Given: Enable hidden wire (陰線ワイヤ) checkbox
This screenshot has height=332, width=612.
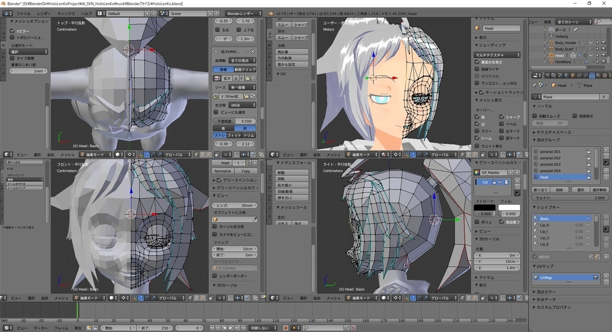Looking at the screenshot, I should point(477,69).
